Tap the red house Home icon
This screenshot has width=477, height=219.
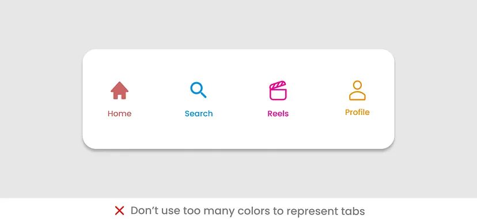(120, 90)
